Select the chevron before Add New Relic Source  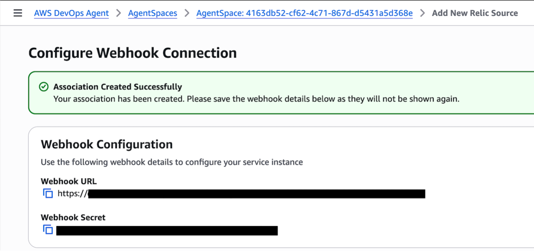click(422, 13)
